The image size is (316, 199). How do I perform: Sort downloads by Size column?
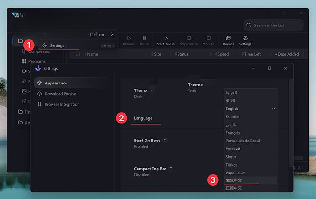coord(156,54)
